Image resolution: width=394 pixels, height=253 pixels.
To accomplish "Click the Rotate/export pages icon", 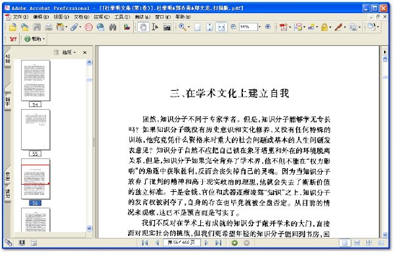I will (x=372, y=27).
